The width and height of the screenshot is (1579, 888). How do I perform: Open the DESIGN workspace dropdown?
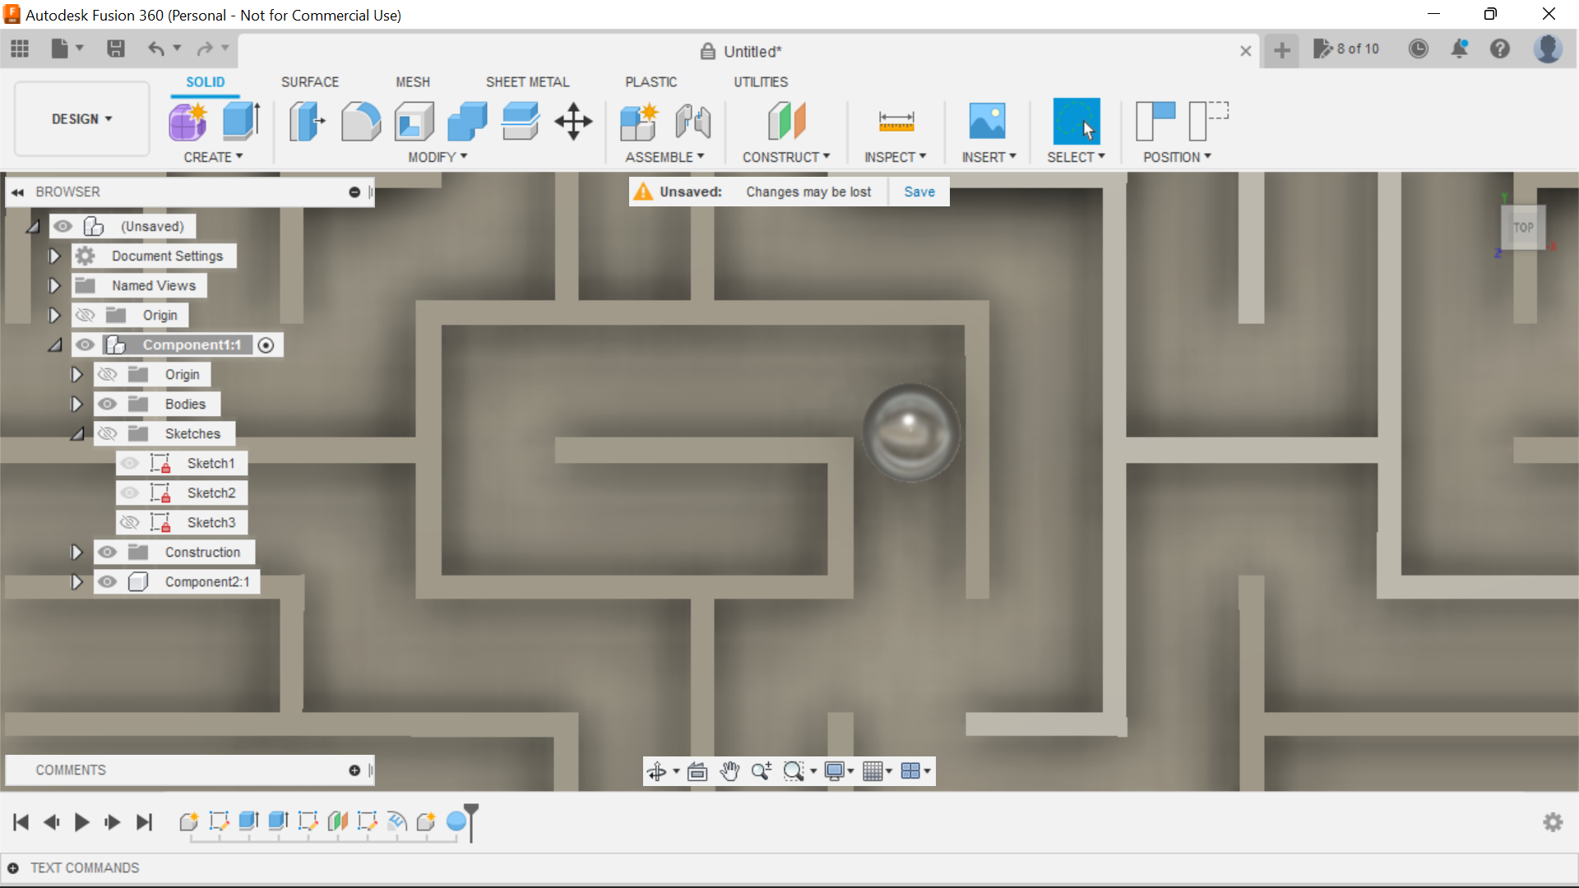(81, 118)
